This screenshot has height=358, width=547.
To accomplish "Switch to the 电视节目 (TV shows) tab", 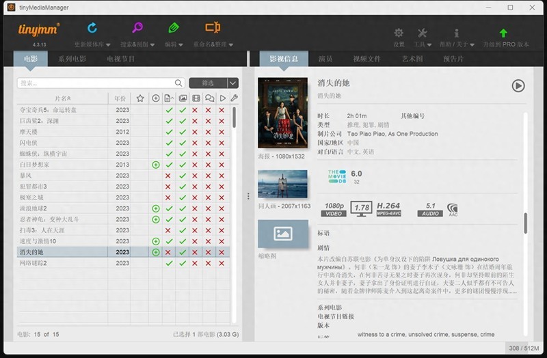I will click(x=121, y=59).
